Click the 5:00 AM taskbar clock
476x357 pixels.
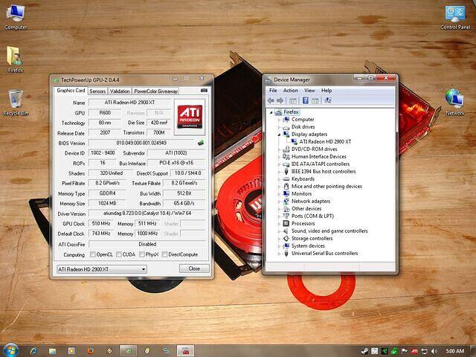(x=455, y=351)
